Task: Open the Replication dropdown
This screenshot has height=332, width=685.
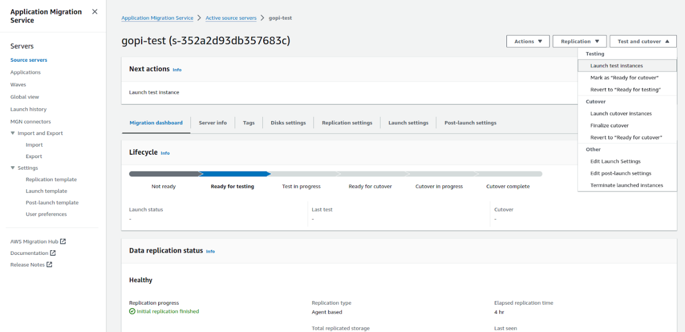Action: pos(580,41)
